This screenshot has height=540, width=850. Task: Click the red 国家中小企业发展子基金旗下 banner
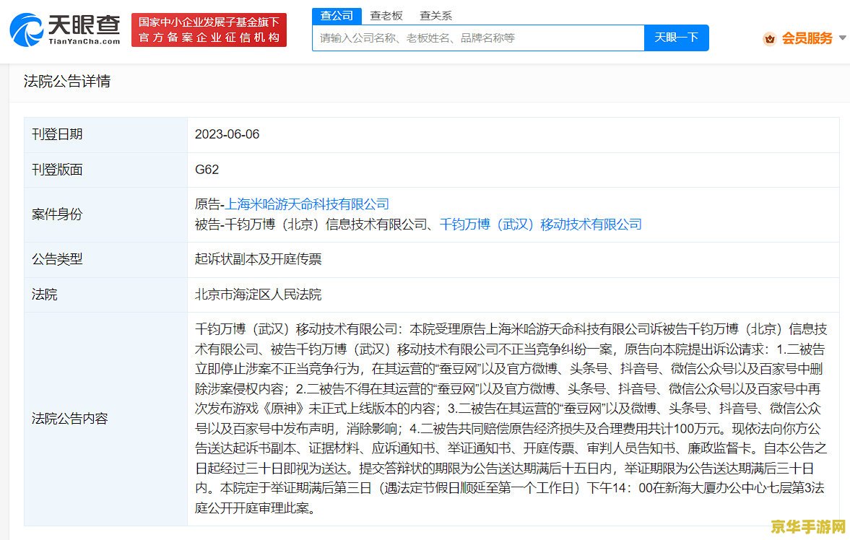point(209,30)
